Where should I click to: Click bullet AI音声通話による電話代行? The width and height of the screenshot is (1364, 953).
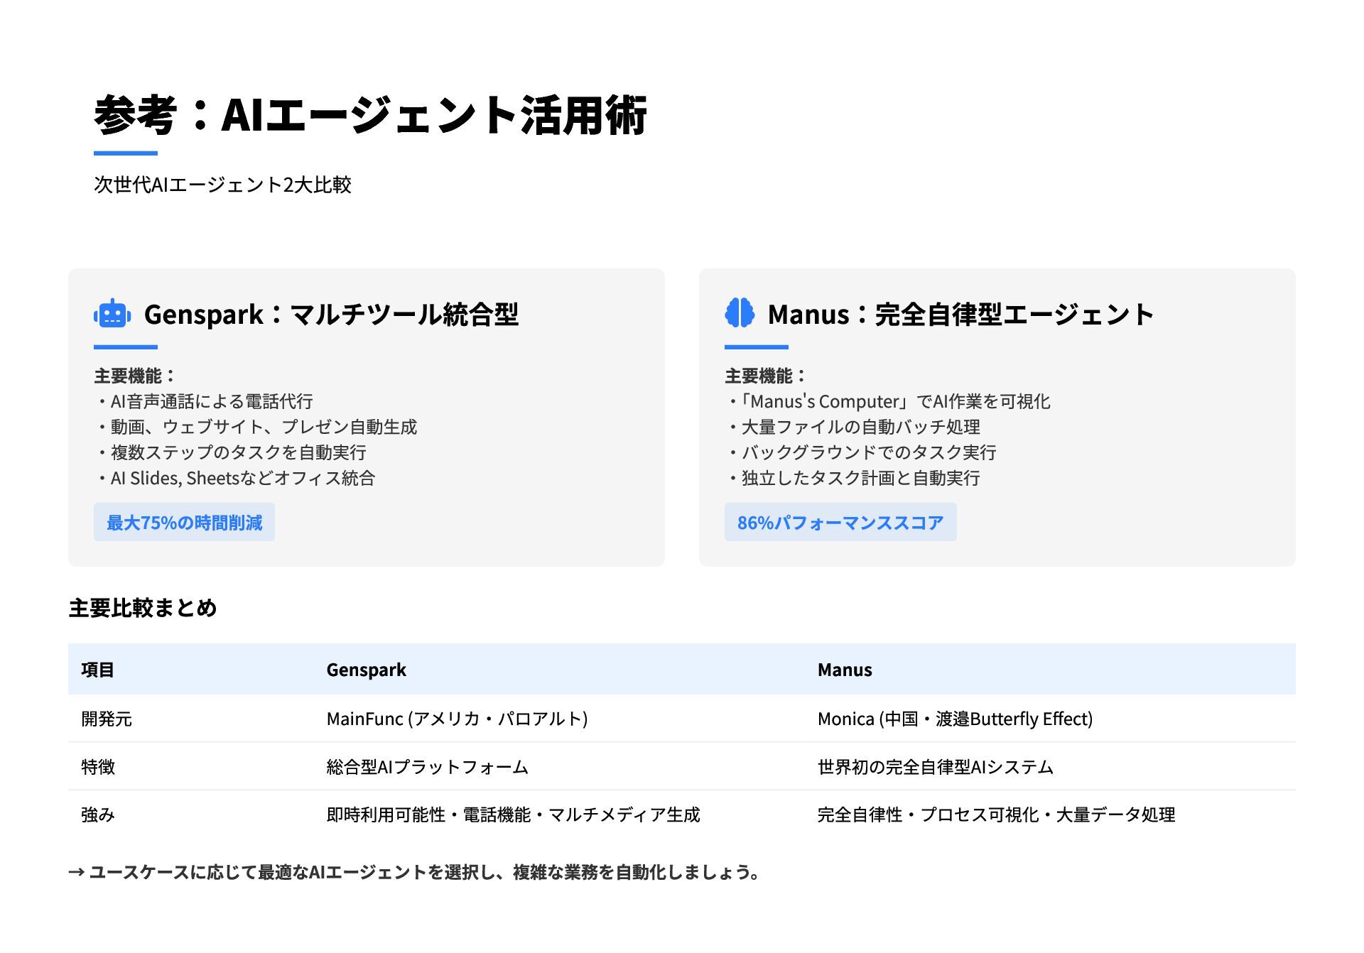(x=204, y=401)
